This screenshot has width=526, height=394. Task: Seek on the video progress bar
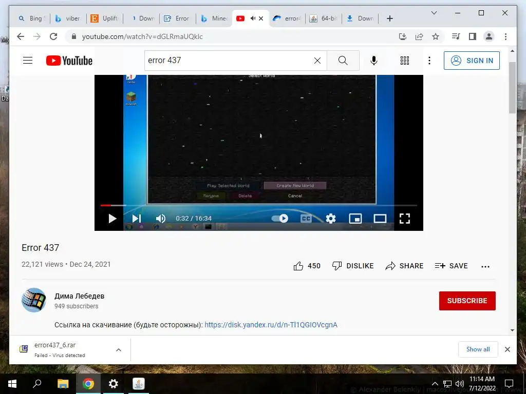[x=259, y=205]
